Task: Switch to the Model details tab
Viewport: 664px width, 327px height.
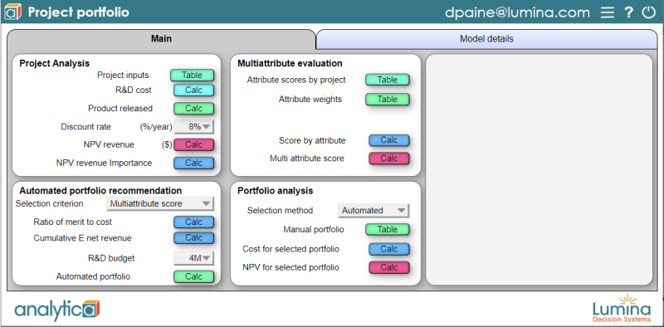Action: pos(486,39)
